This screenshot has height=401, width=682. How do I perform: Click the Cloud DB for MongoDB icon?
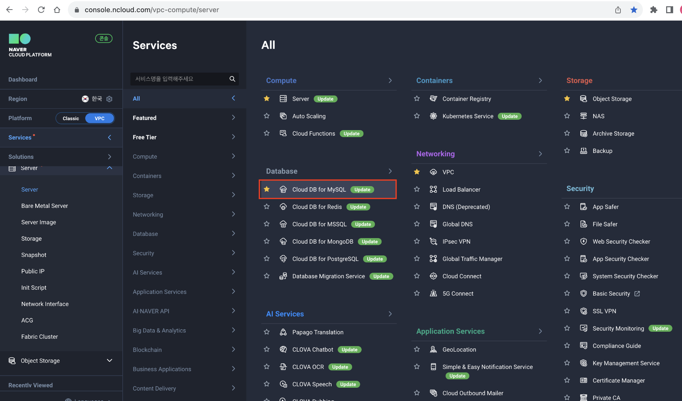pyautogui.click(x=283, y=241)
